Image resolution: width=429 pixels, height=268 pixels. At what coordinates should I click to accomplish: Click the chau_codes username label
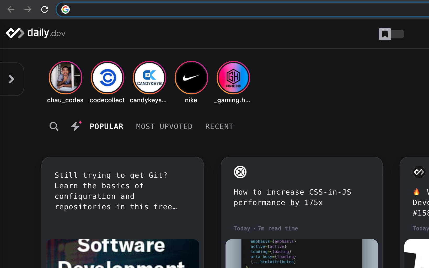[65, 100]
